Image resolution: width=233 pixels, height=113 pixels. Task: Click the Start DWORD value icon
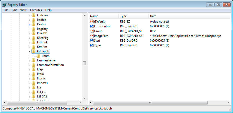coord(92,40)
